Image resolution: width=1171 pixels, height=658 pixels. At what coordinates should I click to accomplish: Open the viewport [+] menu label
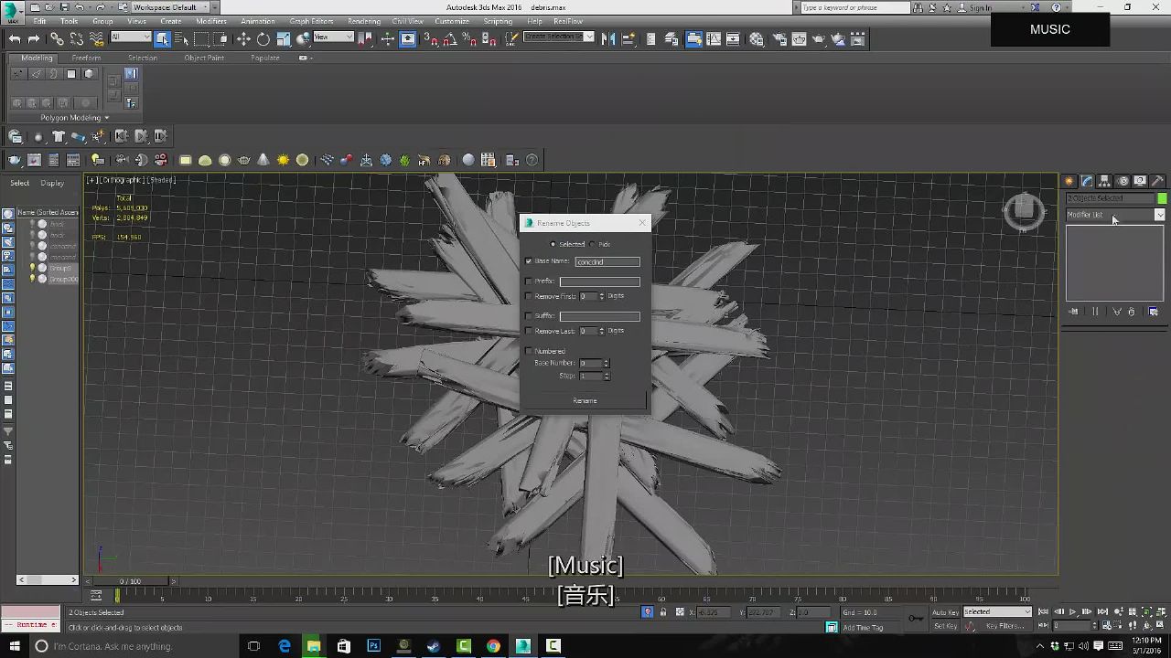click(91, 180)
